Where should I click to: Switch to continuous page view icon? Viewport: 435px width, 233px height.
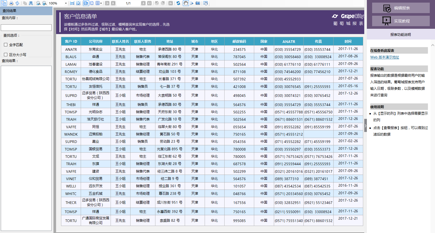point(92,3)
